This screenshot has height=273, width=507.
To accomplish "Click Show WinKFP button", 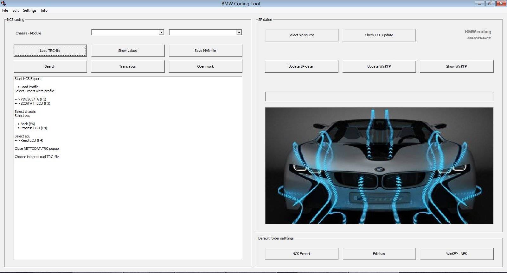I will (x=457, y=66).
